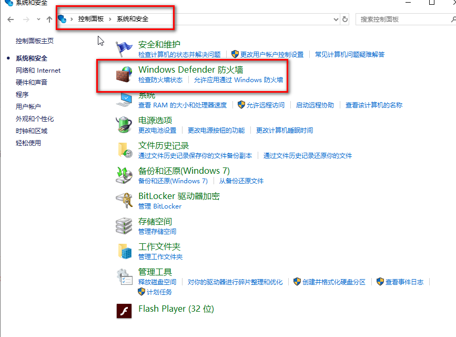Click the 管理工具 icon
Viewport: 456px width, 337px height.
[x=124, y=276]
